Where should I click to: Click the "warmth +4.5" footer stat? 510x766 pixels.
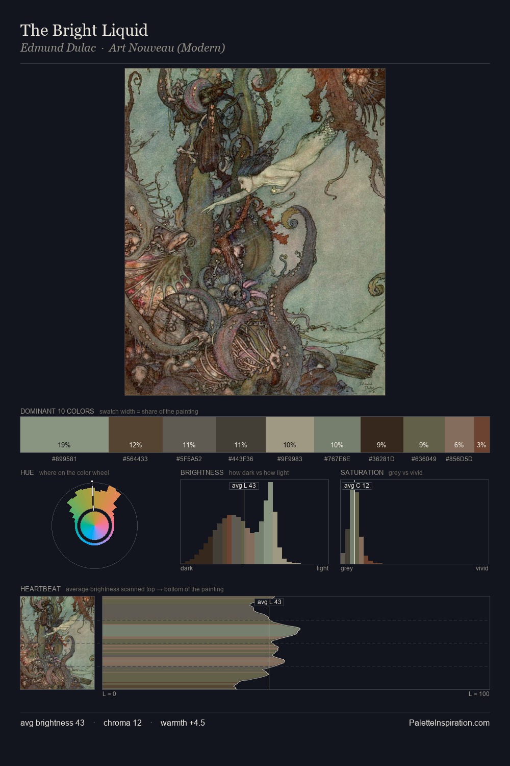(x=183, y=723)
